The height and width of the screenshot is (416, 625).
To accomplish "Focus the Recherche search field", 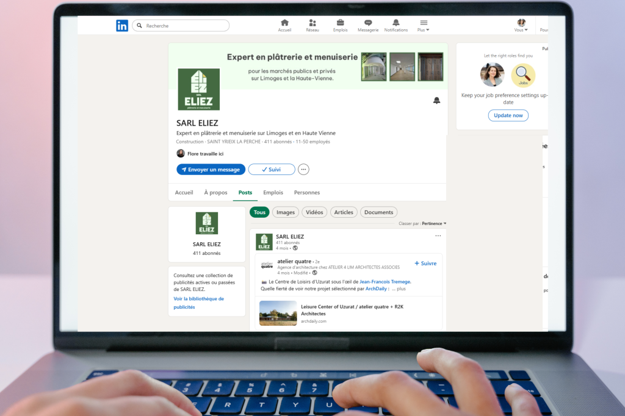I will (x=181, y=26).
